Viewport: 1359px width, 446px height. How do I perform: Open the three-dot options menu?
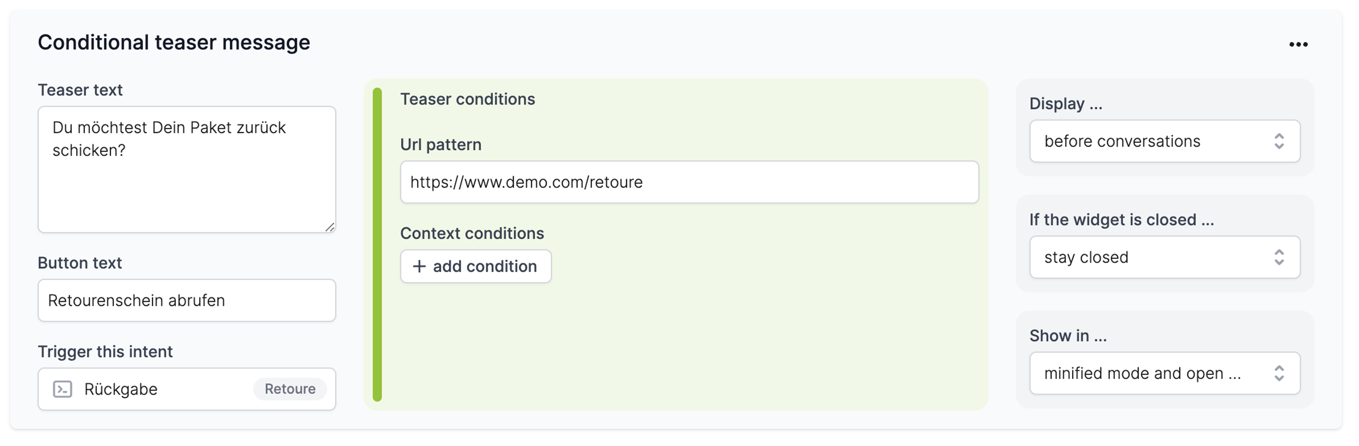coord(1298,44)
